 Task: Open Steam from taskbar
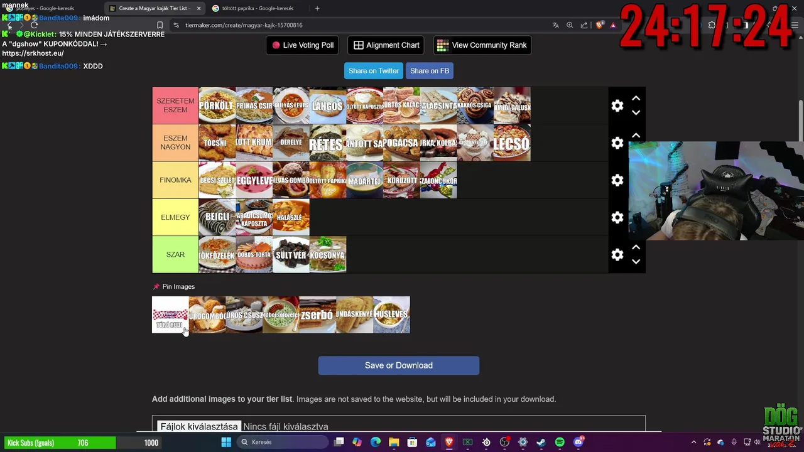click(x=541, y=442)
